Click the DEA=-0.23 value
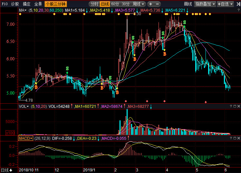 (87, 138)
